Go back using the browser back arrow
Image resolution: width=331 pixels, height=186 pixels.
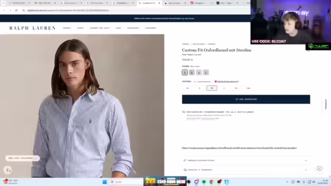[x=4, y=10]
